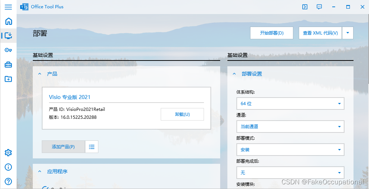Select the Deploy sidebar icon
The image size is (369, 189).
coord(8,36)
